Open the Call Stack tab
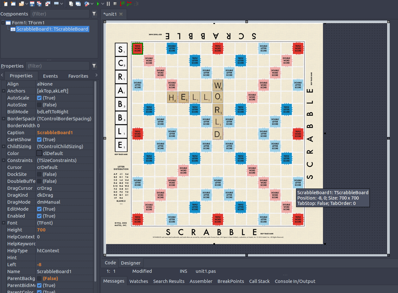The height and width of the screenshot is (293, 398). tap(259, 281)
